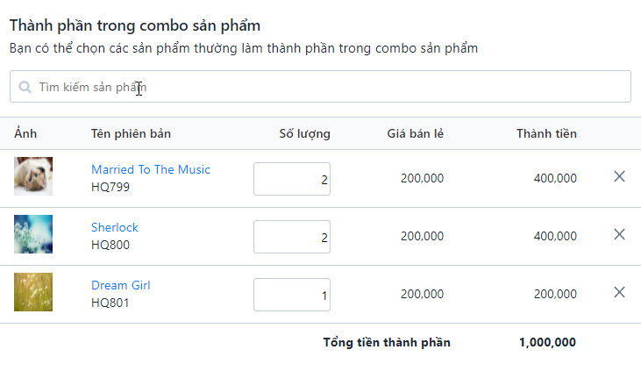This screenshot has width=641, height=371.
Task: Remove Married To The Music row
Action: coord(619,176)
